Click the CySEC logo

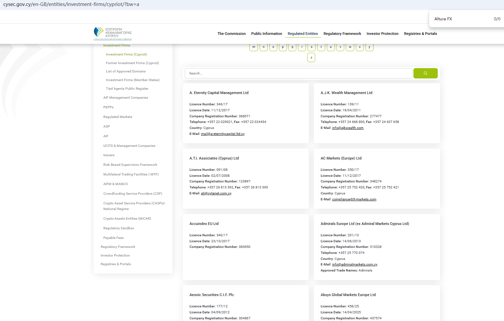click(x=113, y=34)
